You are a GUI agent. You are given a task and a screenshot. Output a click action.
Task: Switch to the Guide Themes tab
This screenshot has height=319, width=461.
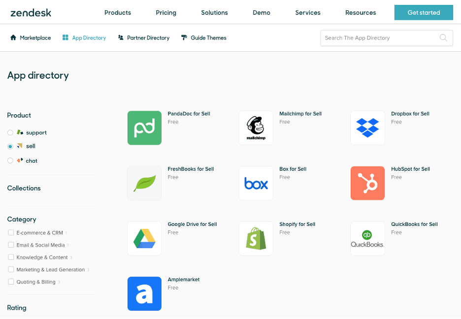pos(204,37)
